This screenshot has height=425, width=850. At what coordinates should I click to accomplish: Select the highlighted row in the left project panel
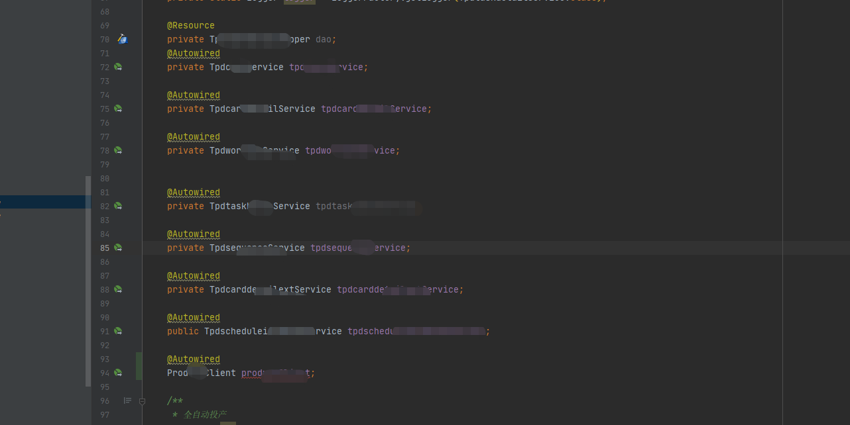click(x=46, y=202)
